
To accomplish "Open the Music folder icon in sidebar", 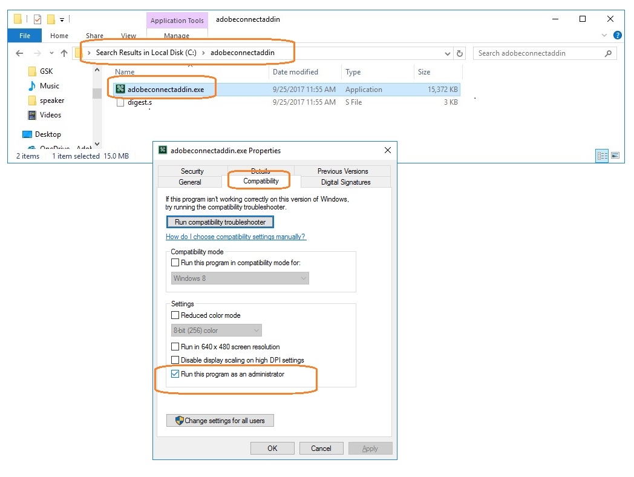I will (32, 86).
